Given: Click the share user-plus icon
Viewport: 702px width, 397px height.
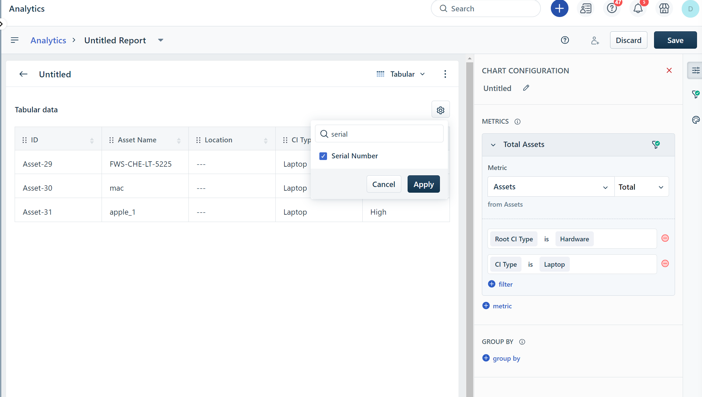Looking at the screenshot, I should click(x=595, y=40).
